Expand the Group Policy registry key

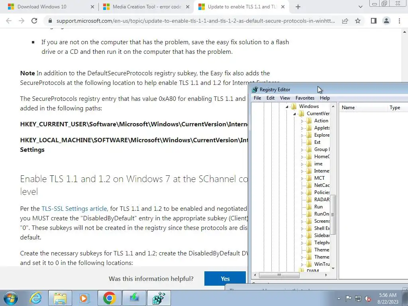coord(302,150)
